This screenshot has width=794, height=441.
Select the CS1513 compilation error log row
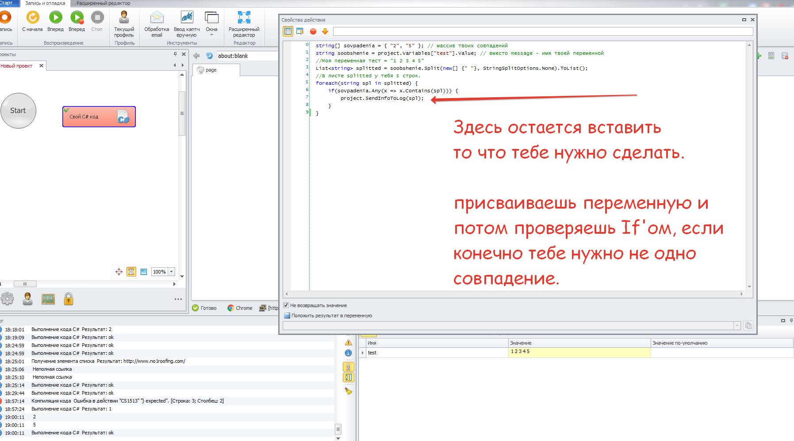(167, 401)
